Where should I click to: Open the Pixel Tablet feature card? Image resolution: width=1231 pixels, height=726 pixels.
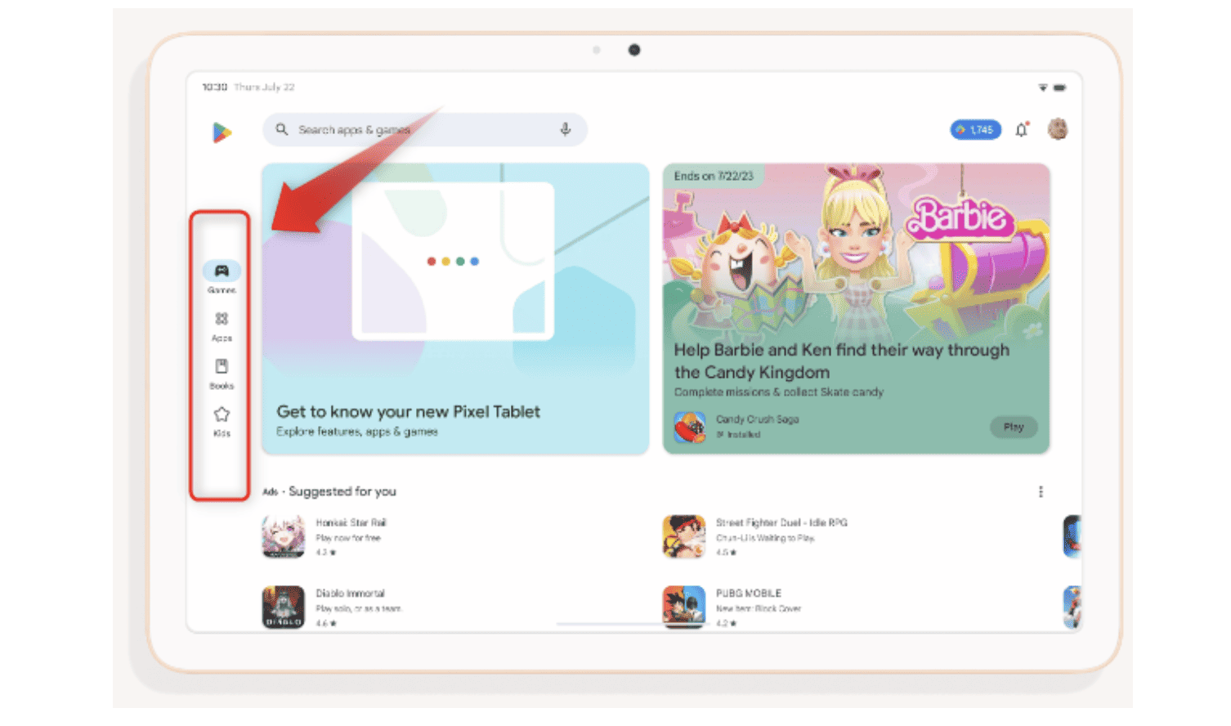(x=455, y=308)
